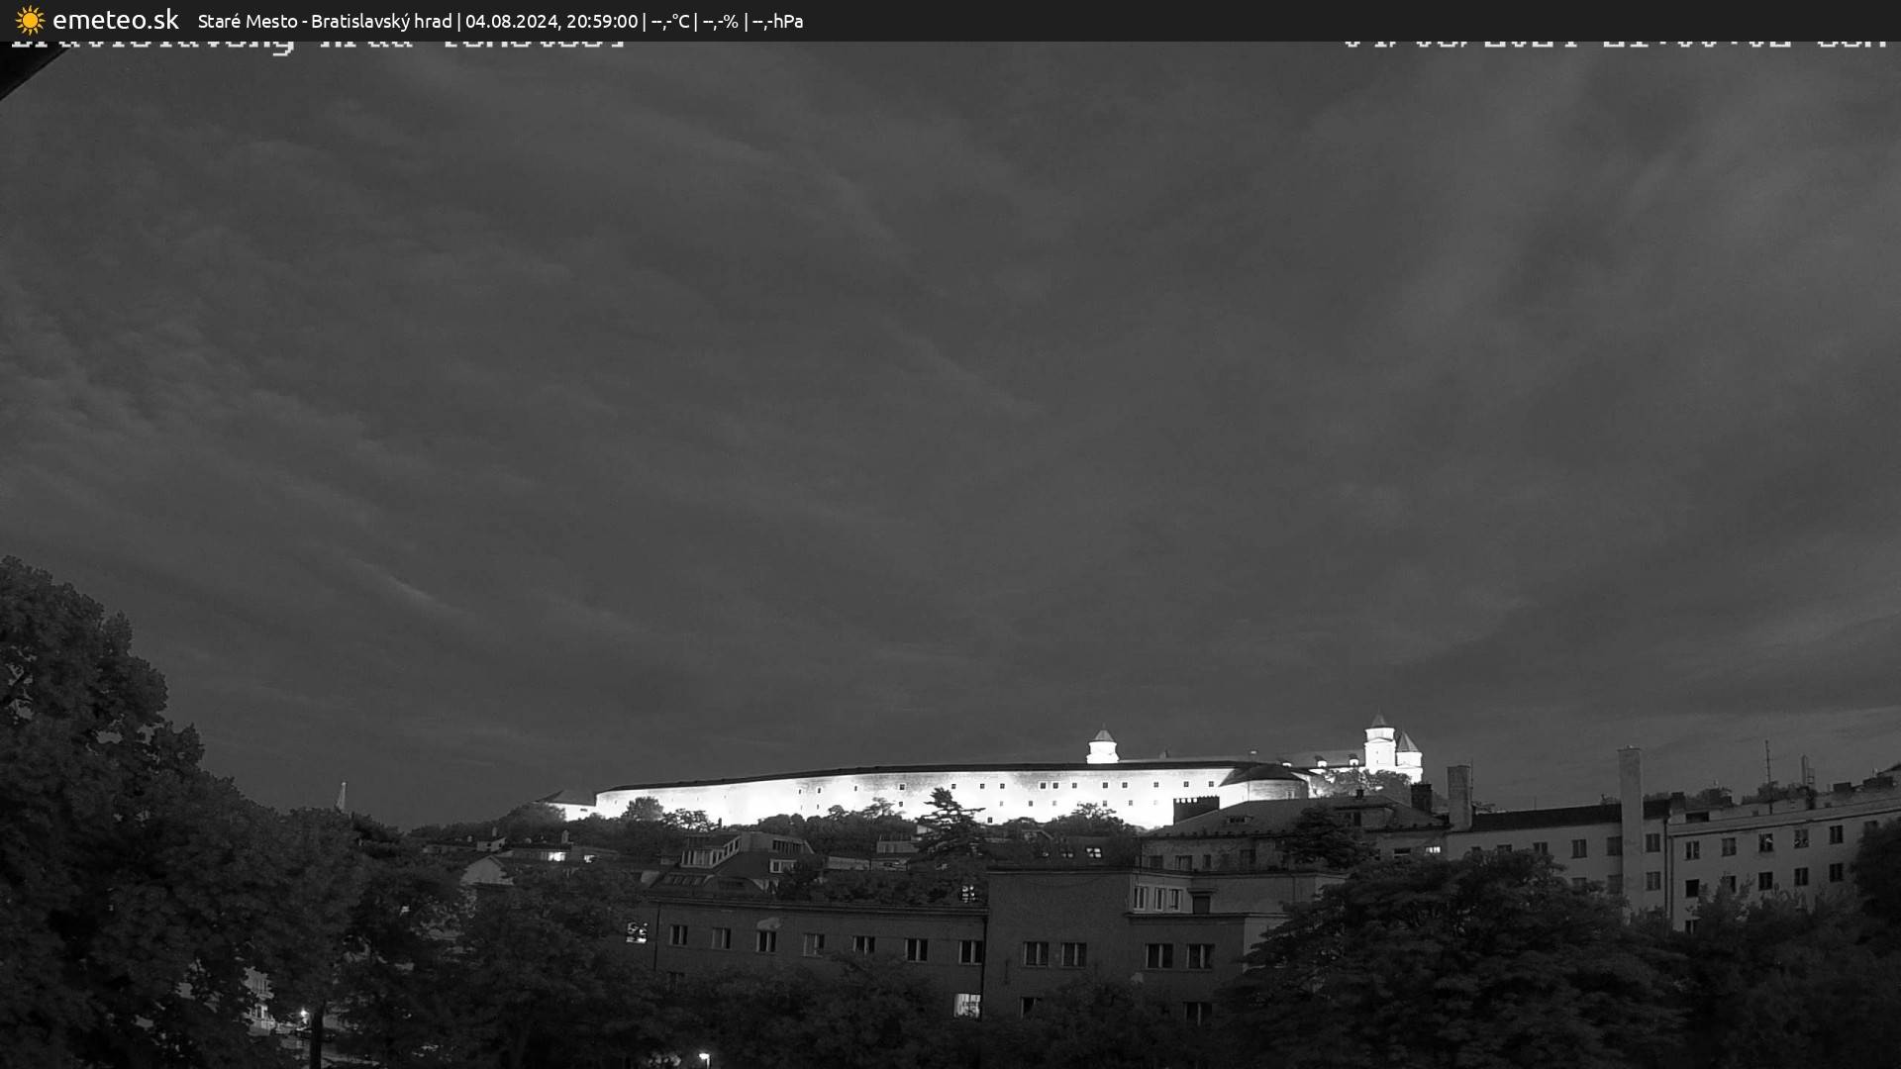Viewport: 1901px width, 1069px height.
Task: Click the lit window below the castle hill
Action: click(557, 855)
